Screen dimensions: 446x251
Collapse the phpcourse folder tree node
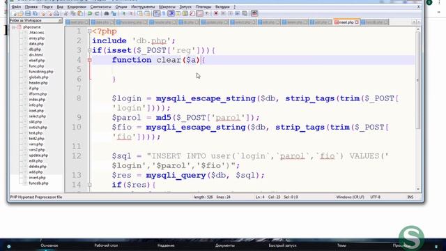point(13,27)
